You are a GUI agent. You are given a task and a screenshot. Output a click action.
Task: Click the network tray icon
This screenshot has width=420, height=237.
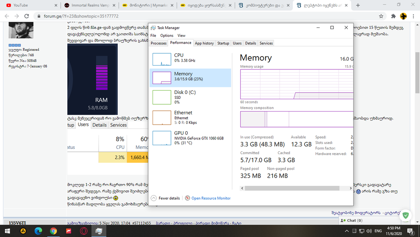coord(362,231)
